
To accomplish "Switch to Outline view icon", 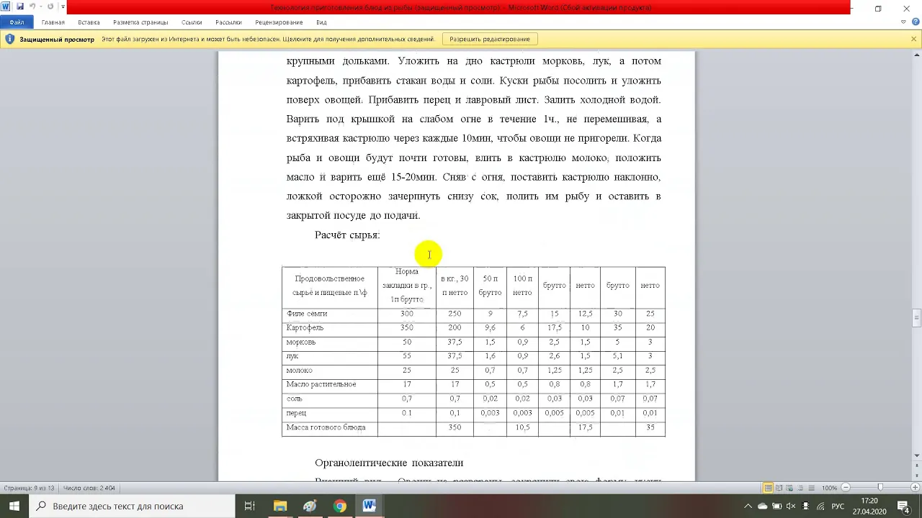I will [799, 488].
